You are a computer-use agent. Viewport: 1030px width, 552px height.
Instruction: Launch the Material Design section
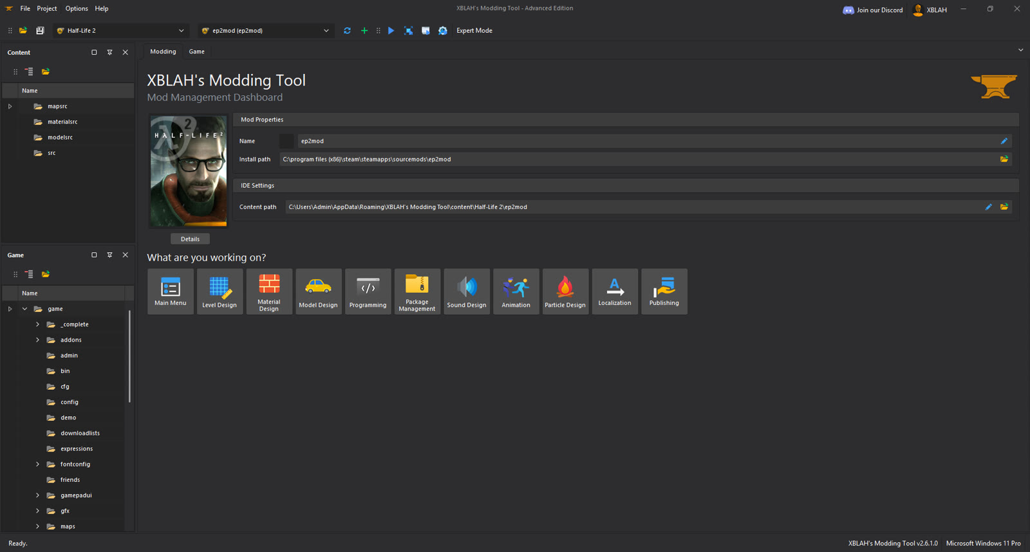[269, 291]
